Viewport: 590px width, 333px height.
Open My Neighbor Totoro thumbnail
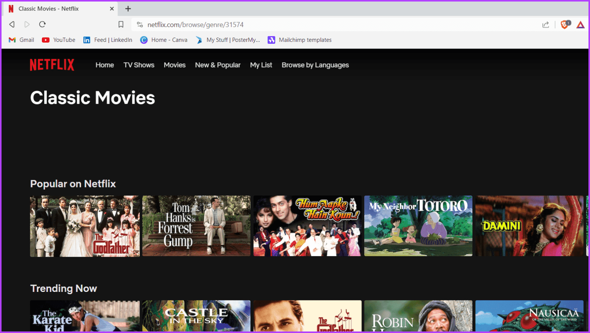418,226
